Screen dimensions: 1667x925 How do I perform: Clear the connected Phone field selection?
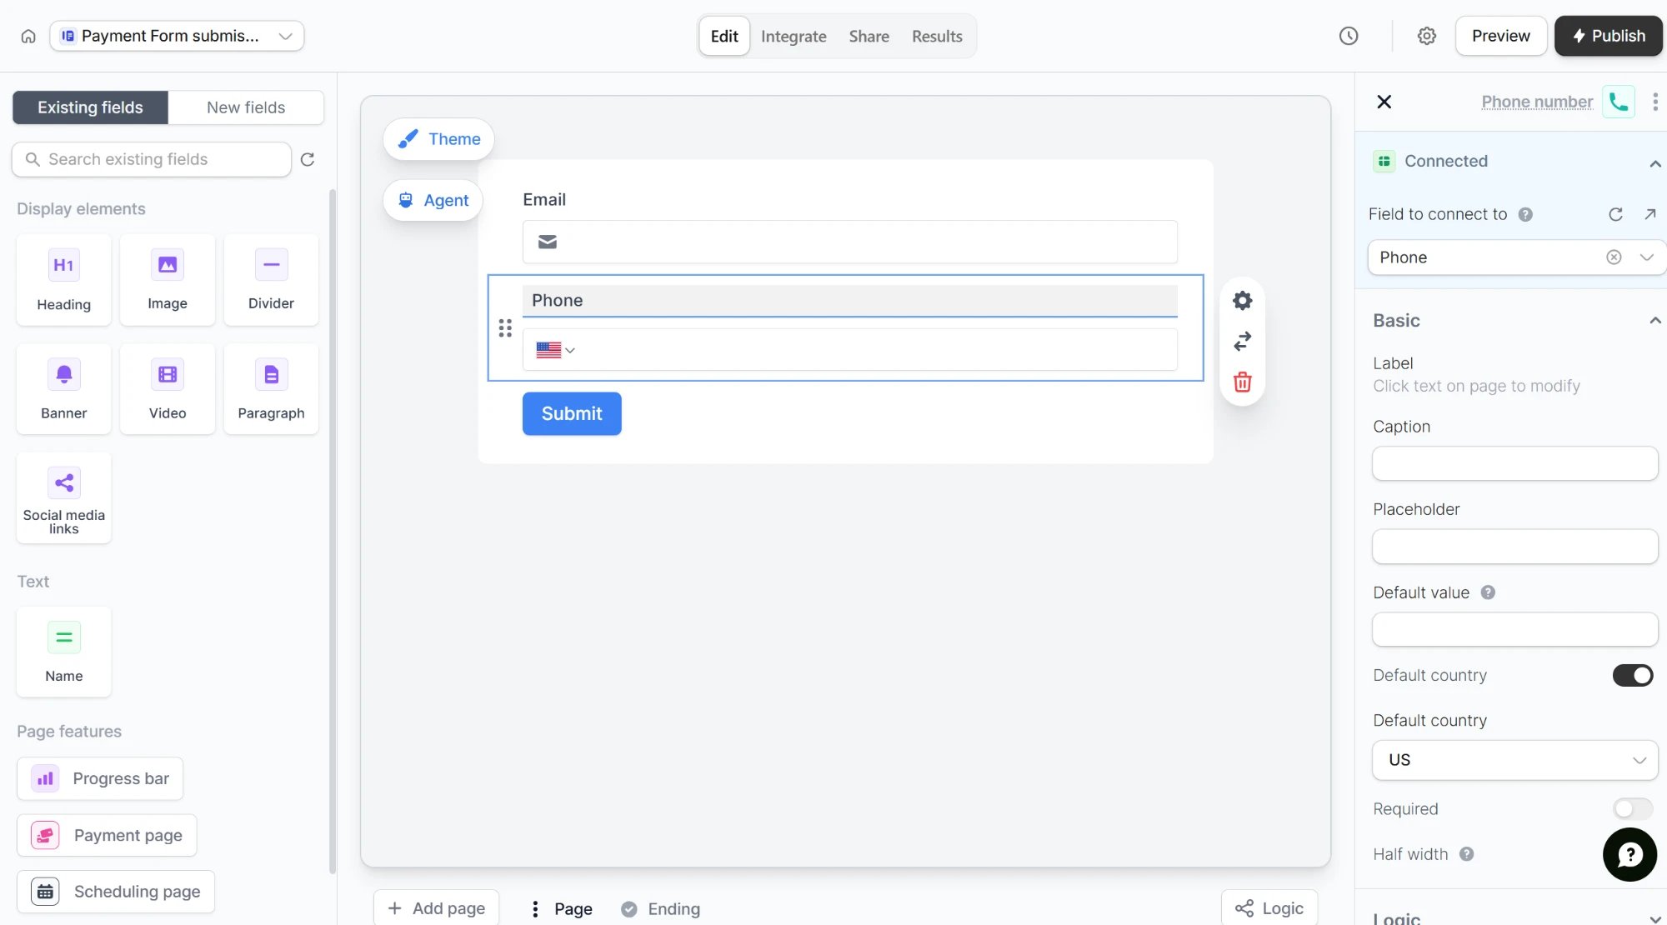tap(1614, 257)
